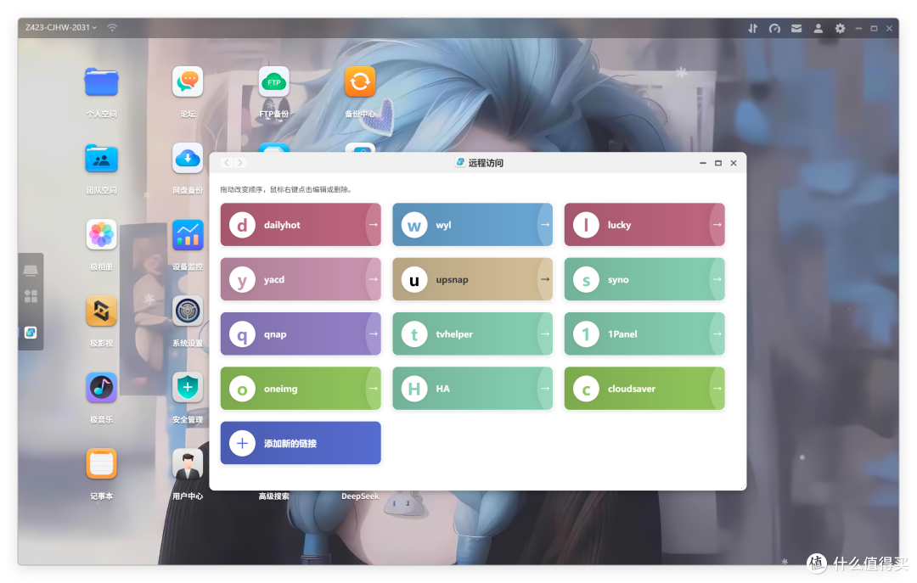917x583 pixels.
Task: Open the 团队空间 team space folder icon
Action: [x=101, y=159]
